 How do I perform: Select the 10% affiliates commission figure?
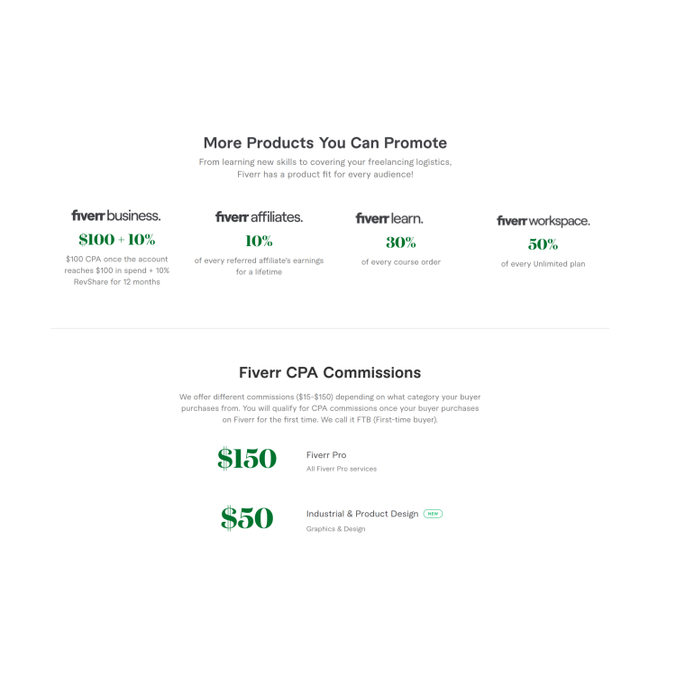259,241
